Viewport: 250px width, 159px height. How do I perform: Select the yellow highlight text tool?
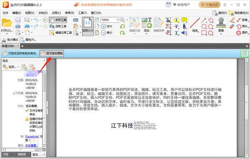(176, 20)
